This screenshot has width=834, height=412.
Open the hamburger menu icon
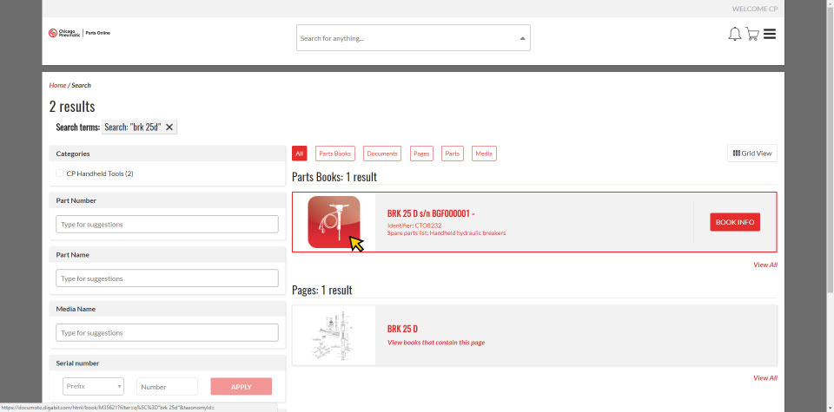point(769,34)
